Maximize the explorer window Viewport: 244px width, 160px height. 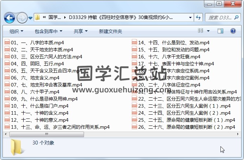pos(219,4)
